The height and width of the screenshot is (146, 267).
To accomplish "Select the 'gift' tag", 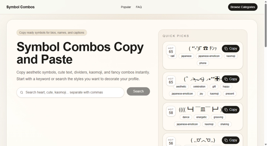I will [x=214, y=87].
